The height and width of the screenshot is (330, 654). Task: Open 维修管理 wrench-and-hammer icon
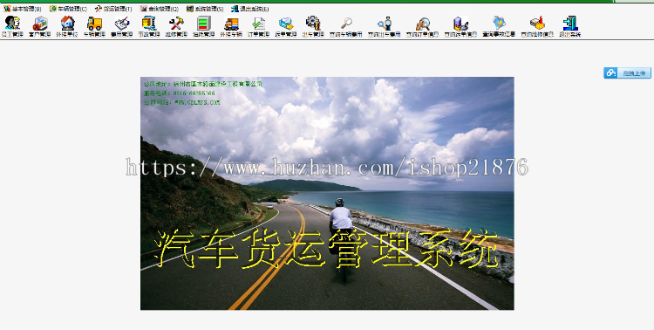click(x=176, y=27)
